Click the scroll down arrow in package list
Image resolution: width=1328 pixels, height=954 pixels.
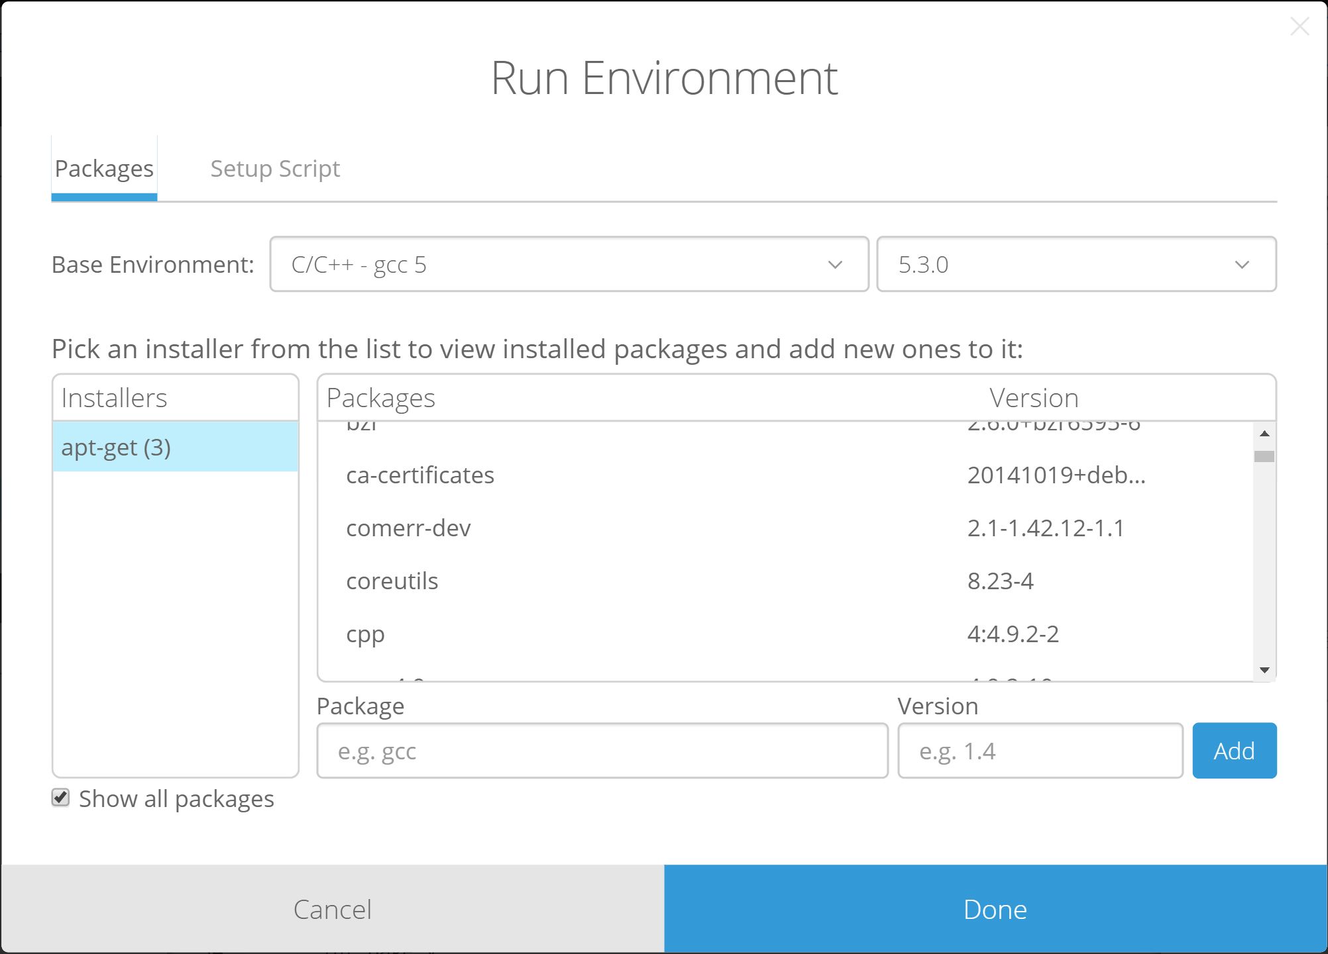click(x=1264, y=670)
